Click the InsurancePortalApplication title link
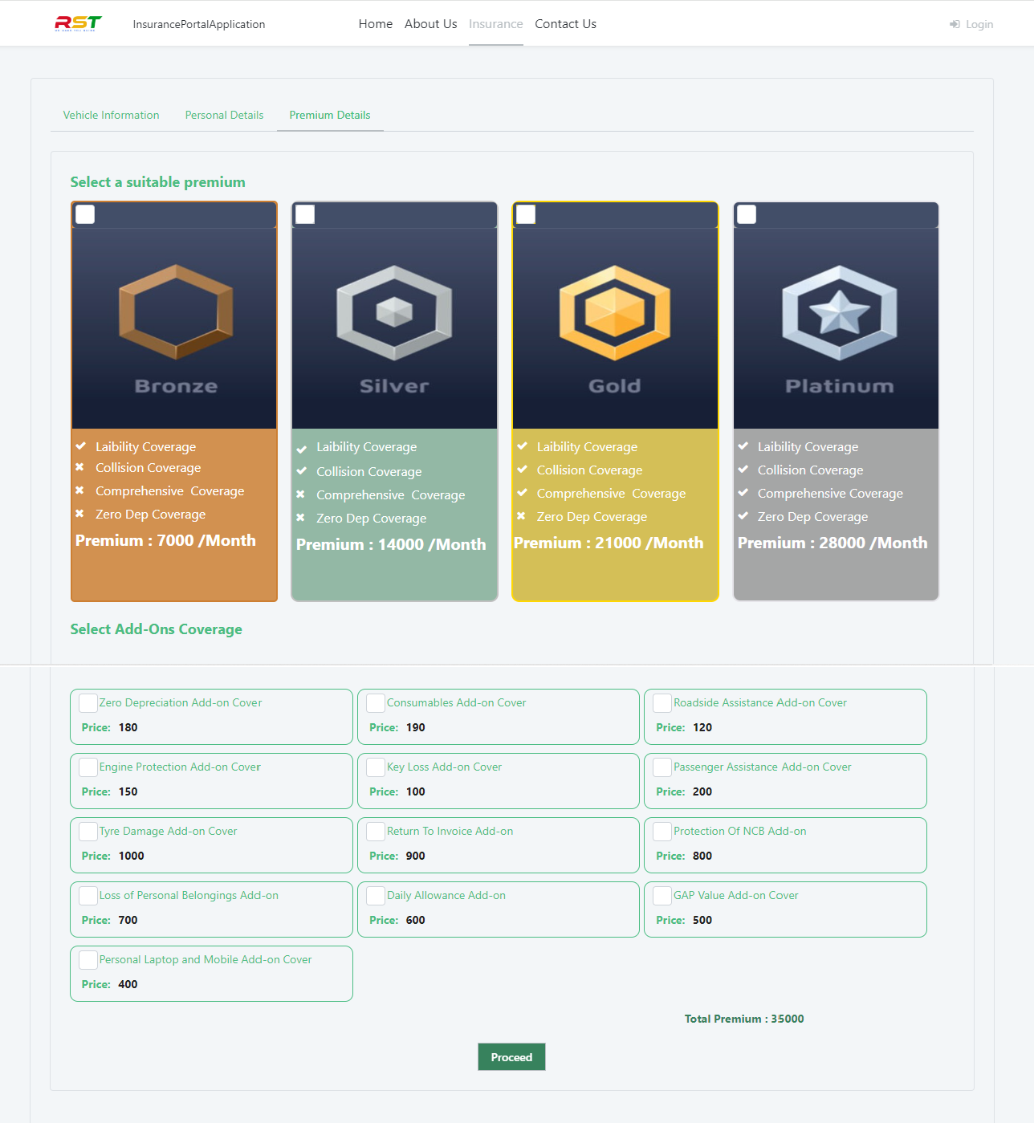This screenshot has height=1123, width=1034. tap(199, 24)
